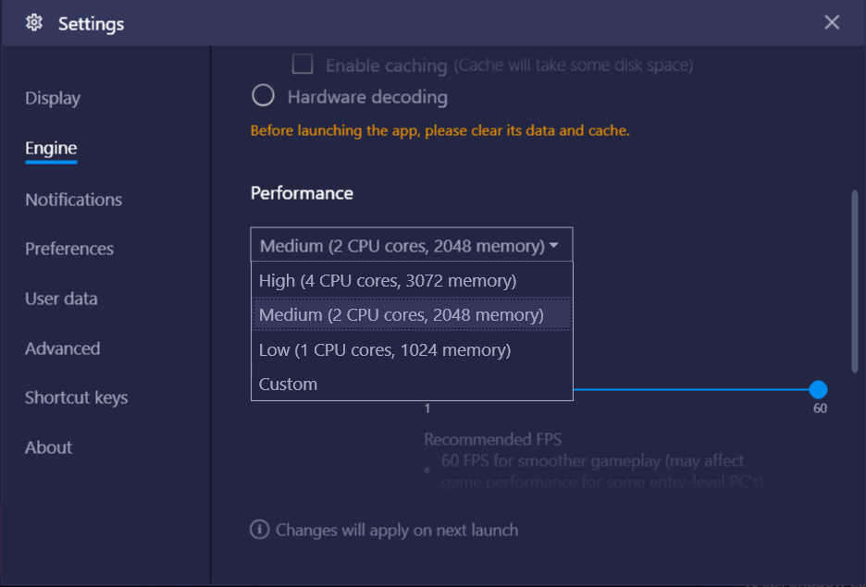Select the Engine tab in sidebar
Image resolution: width=866 pixels, height=587 pixels.
point(51,148)
